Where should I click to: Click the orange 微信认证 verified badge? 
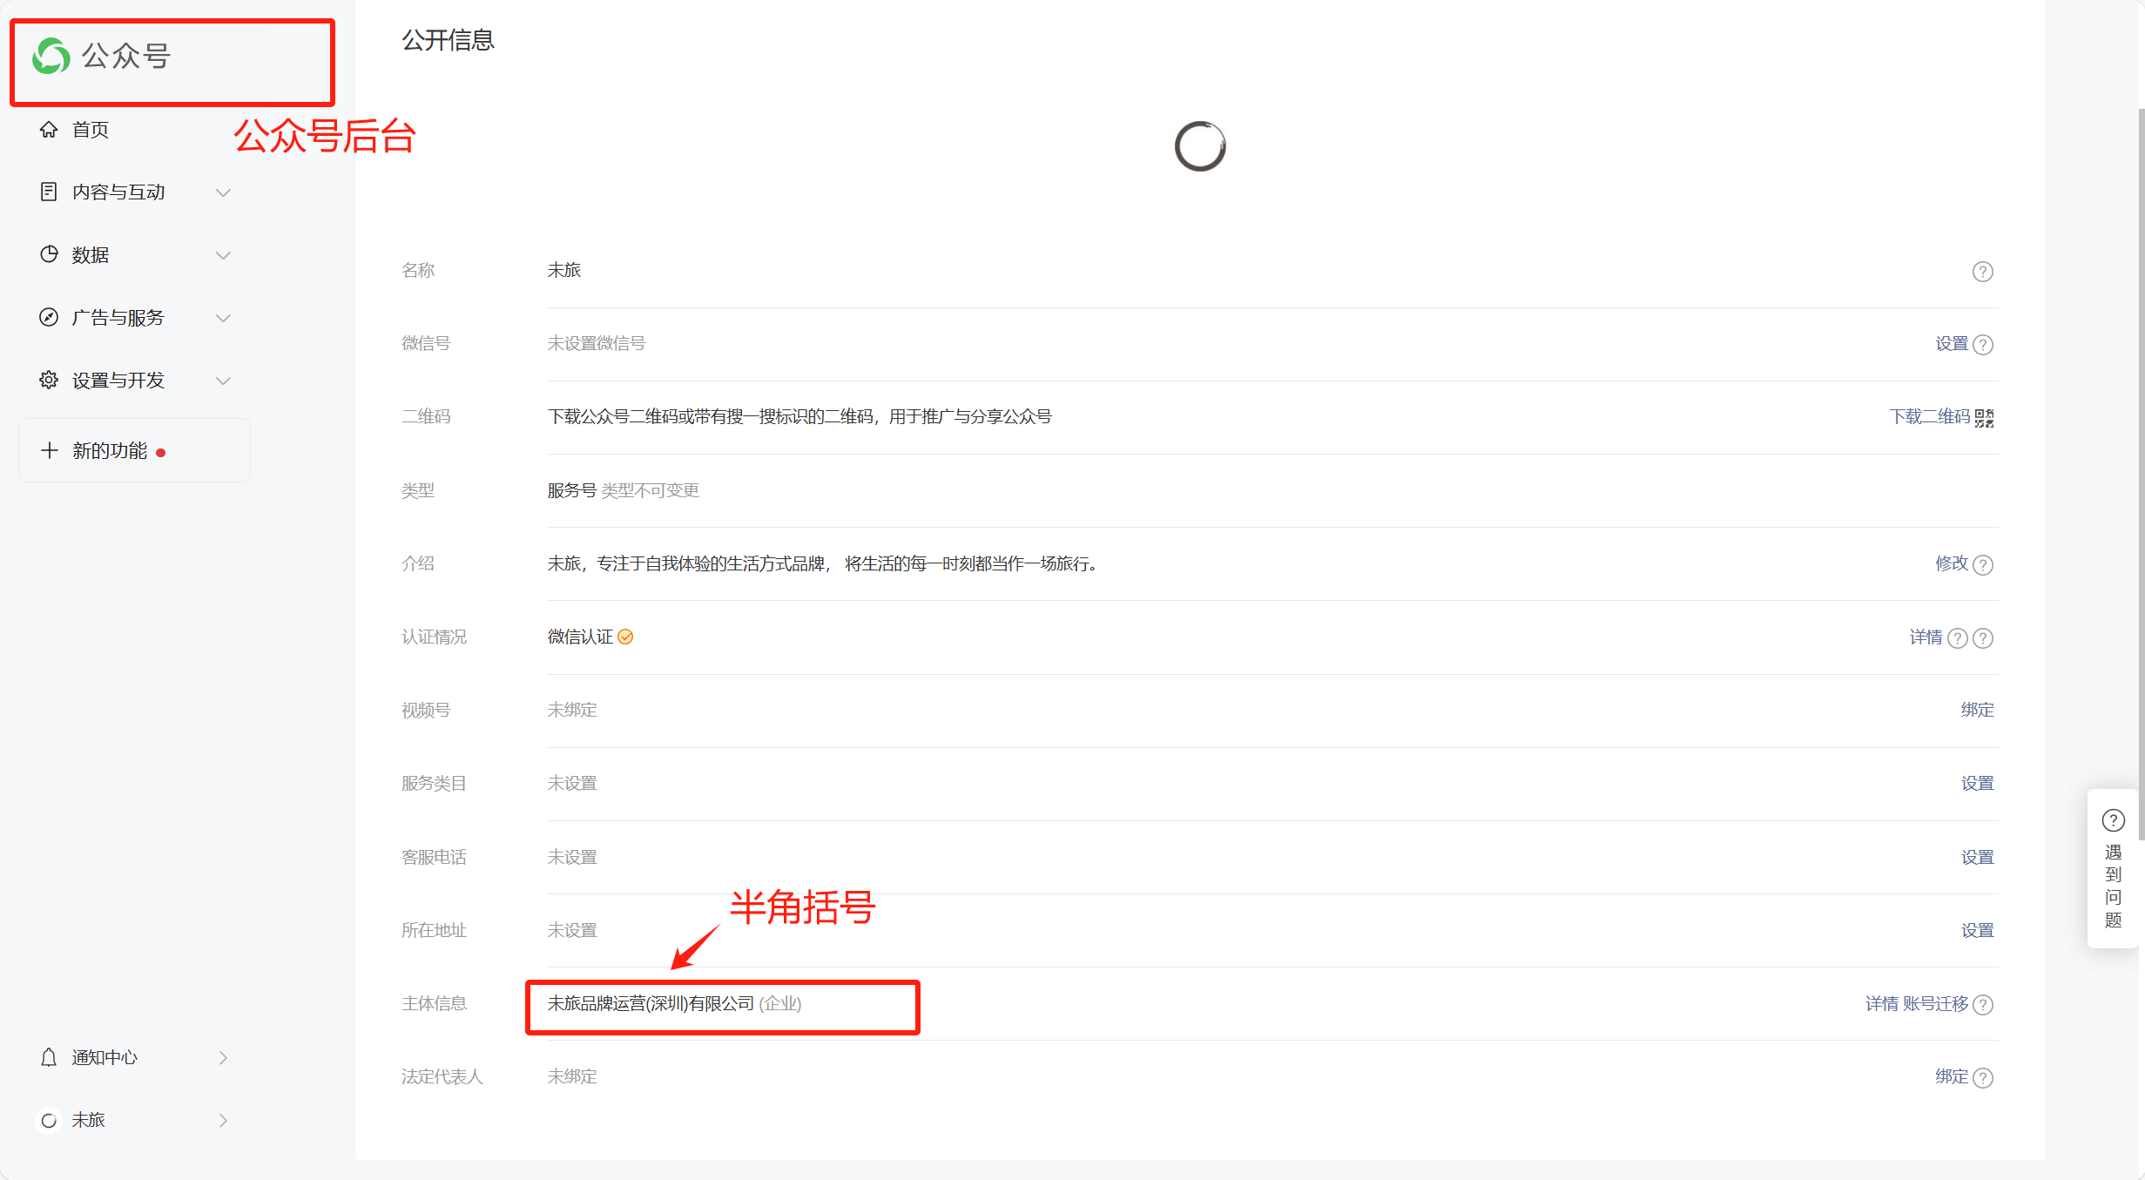point(625,637)
